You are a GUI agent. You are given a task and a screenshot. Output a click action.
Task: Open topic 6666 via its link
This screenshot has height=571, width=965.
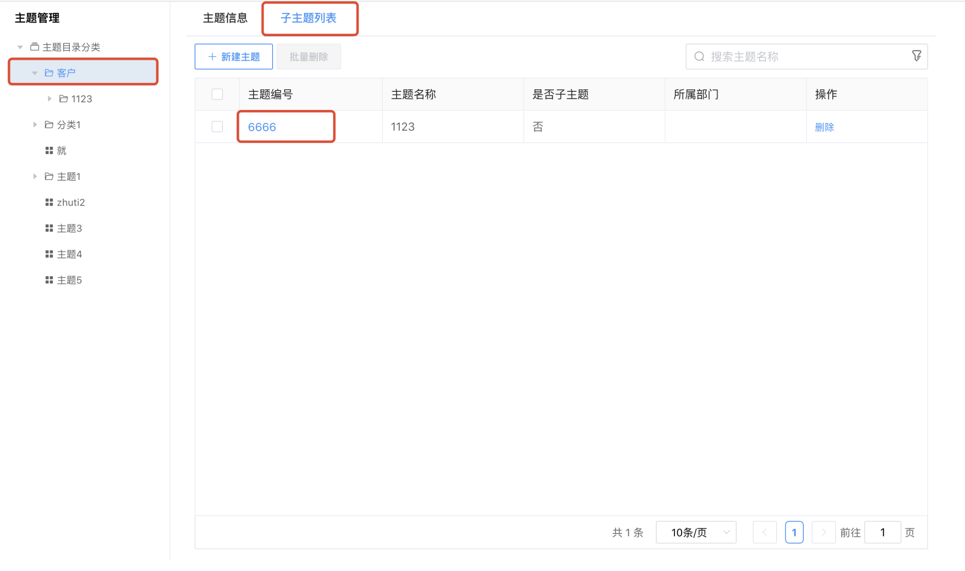[x=262, y=126]
